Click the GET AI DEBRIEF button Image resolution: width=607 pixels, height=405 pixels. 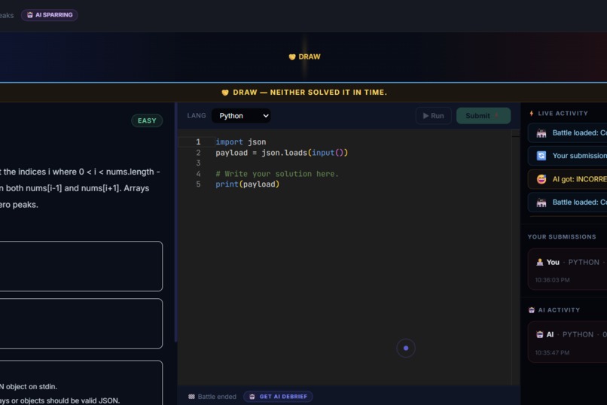point(279,397)
